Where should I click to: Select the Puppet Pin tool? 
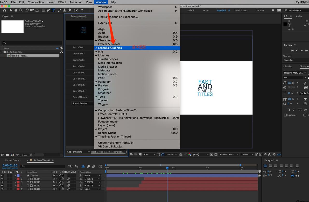click(82, 10)
